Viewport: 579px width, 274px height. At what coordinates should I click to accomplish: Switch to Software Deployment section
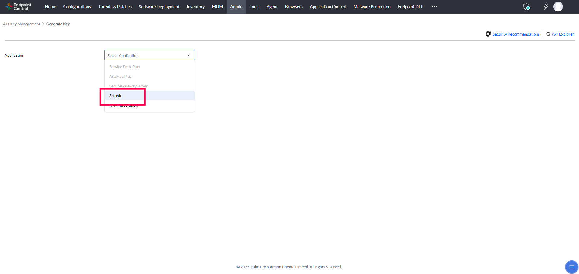point(159,7)
